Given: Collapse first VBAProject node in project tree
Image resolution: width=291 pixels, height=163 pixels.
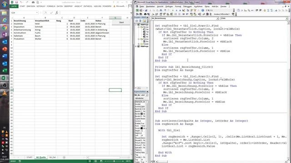Looking at the screenshot, I should [136, 24].
